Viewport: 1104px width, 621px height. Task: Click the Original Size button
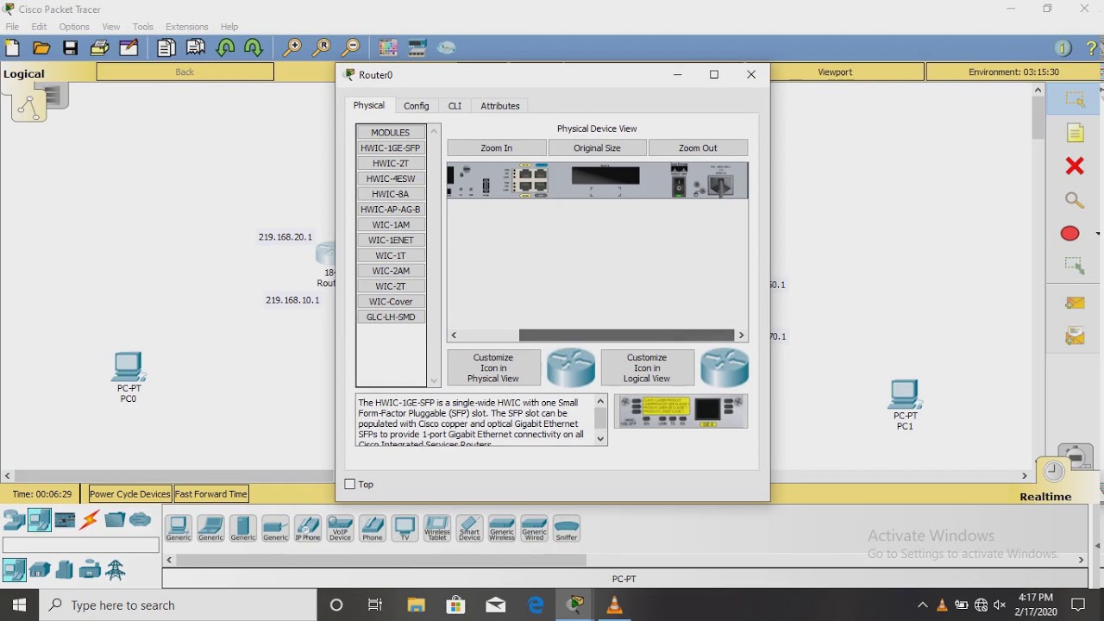click(x=597, y=147)
